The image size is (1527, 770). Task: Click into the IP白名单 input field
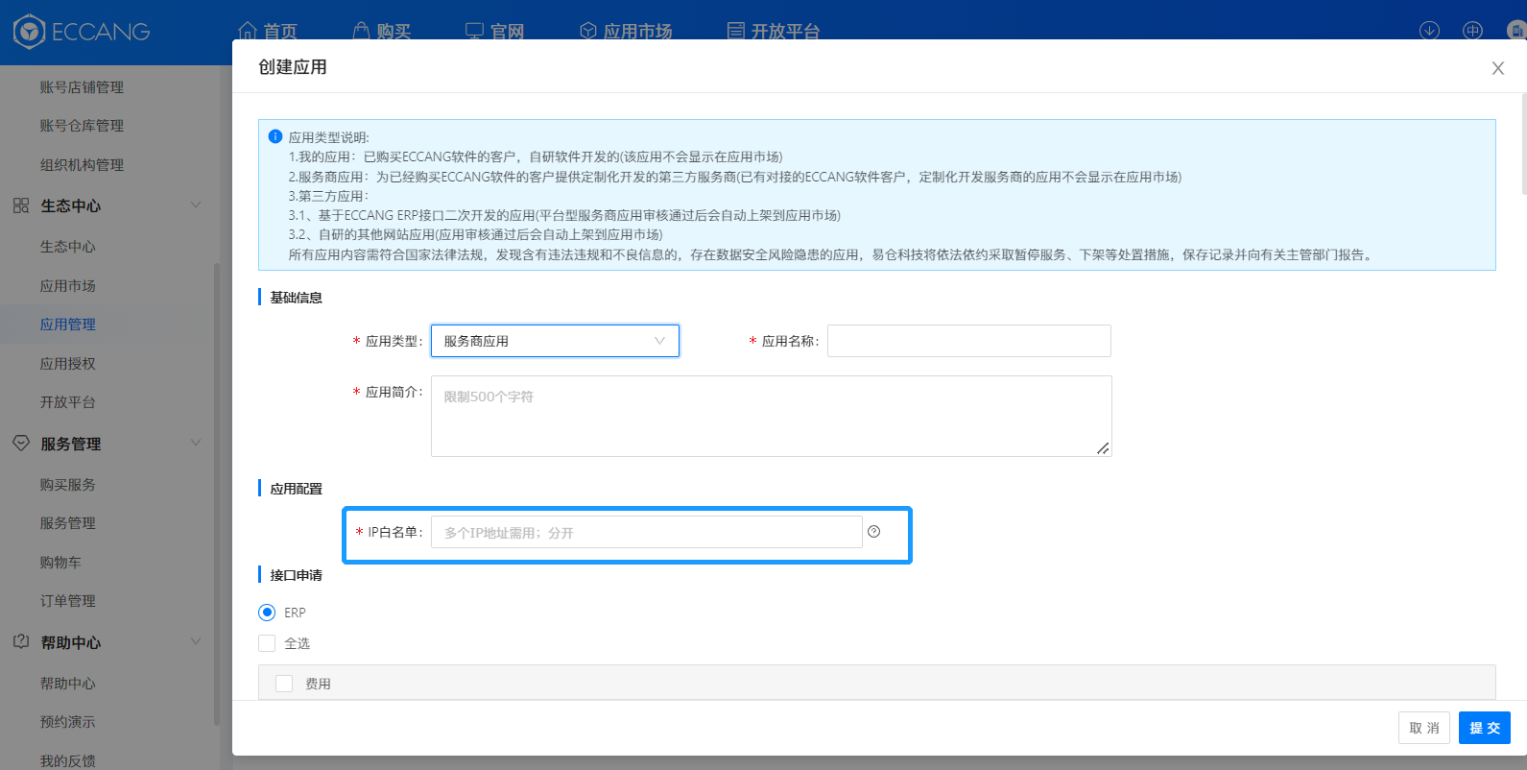[647, 532]
